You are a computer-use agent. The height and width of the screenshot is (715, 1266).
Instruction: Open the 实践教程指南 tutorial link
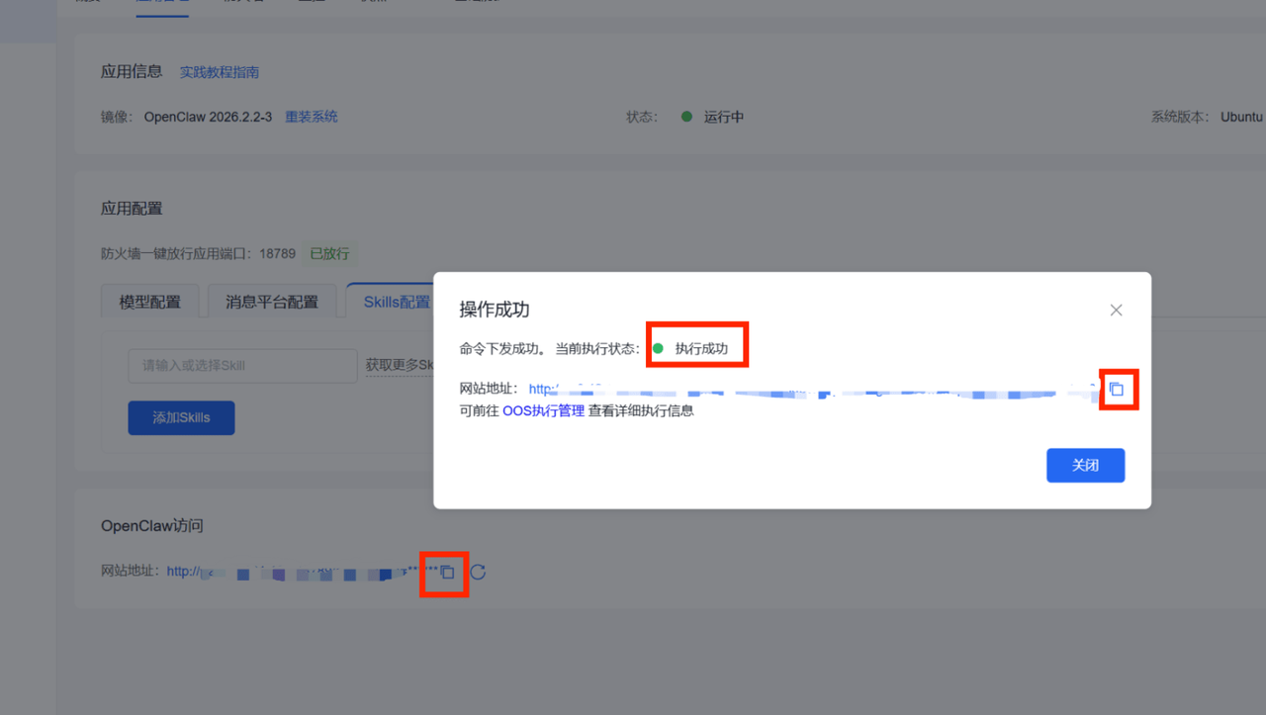[x=220, y=72]
